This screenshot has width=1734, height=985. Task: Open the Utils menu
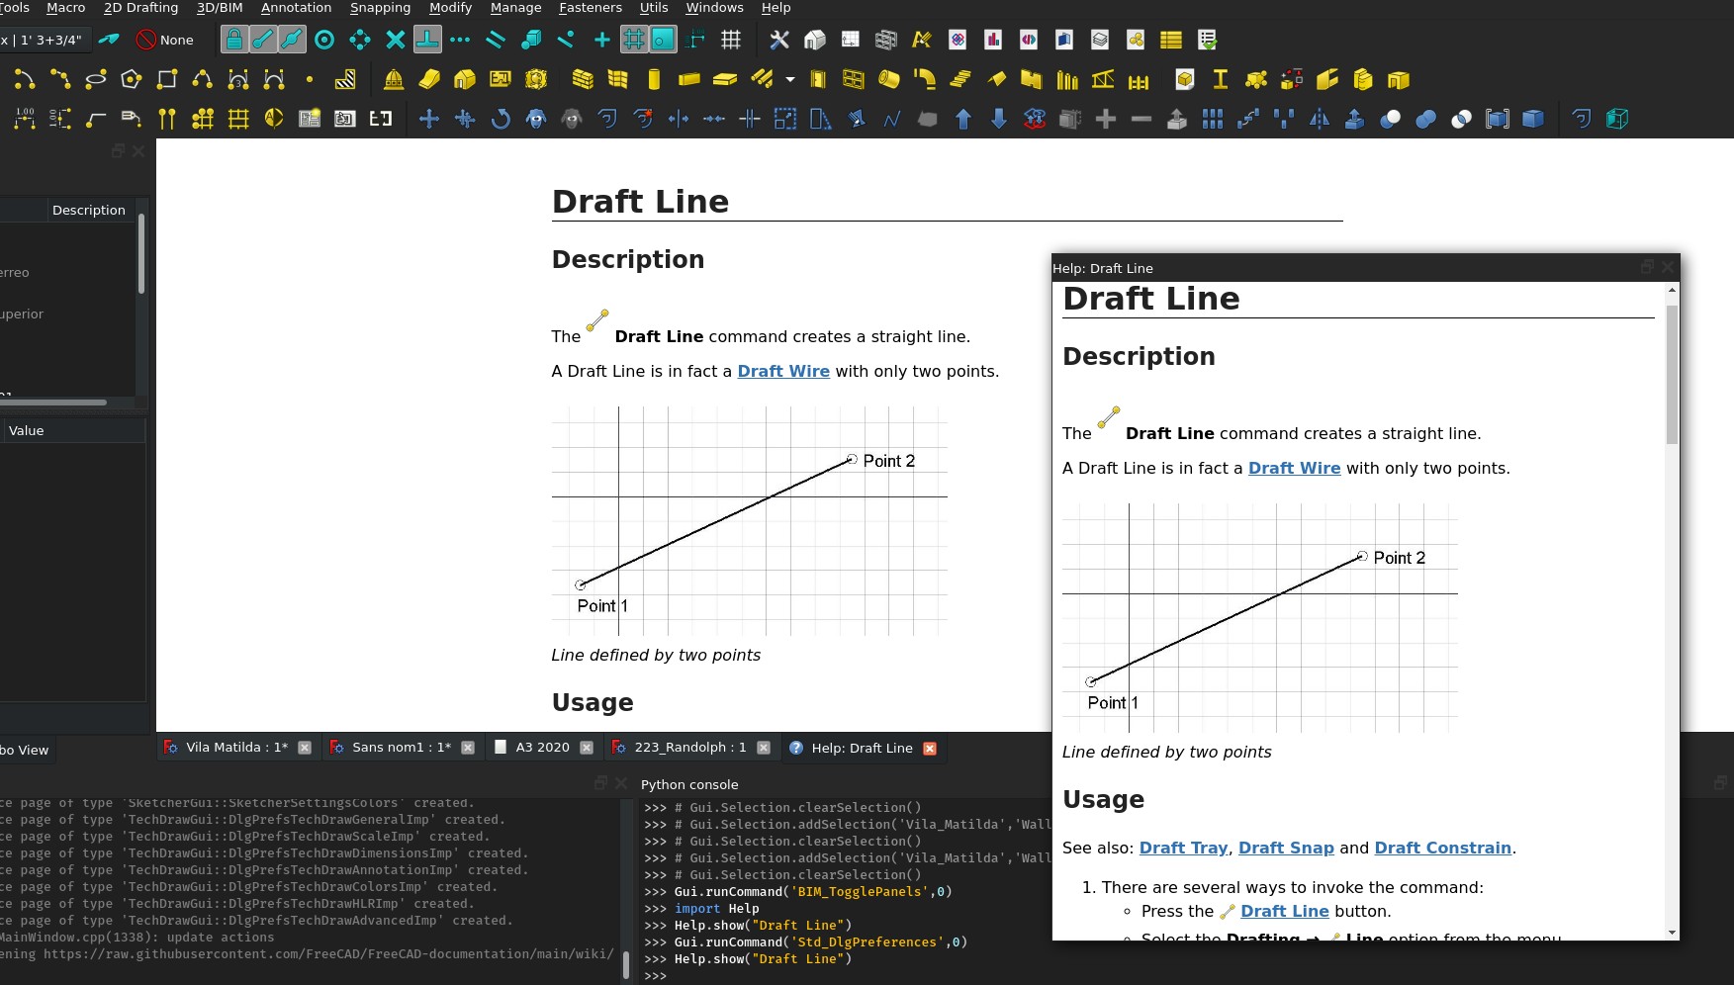tap(654, 8)
